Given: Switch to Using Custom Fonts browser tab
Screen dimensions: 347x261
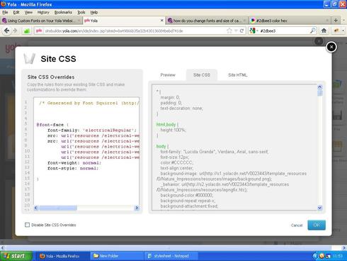Looking at the screenshot, I should point(41,21).
